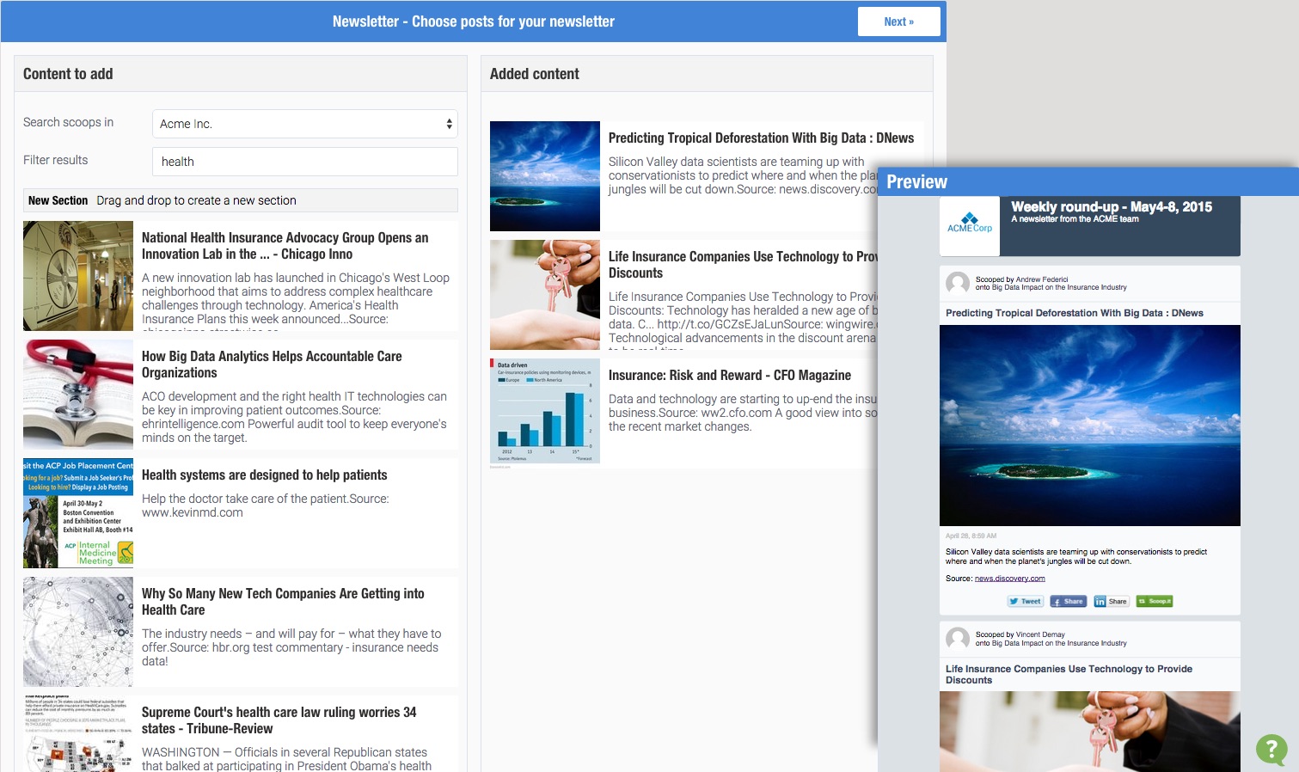Click the Silicon Valley summary paragraph in the preview
This screenshot has width=1299, height=772.
point(1076,556)
